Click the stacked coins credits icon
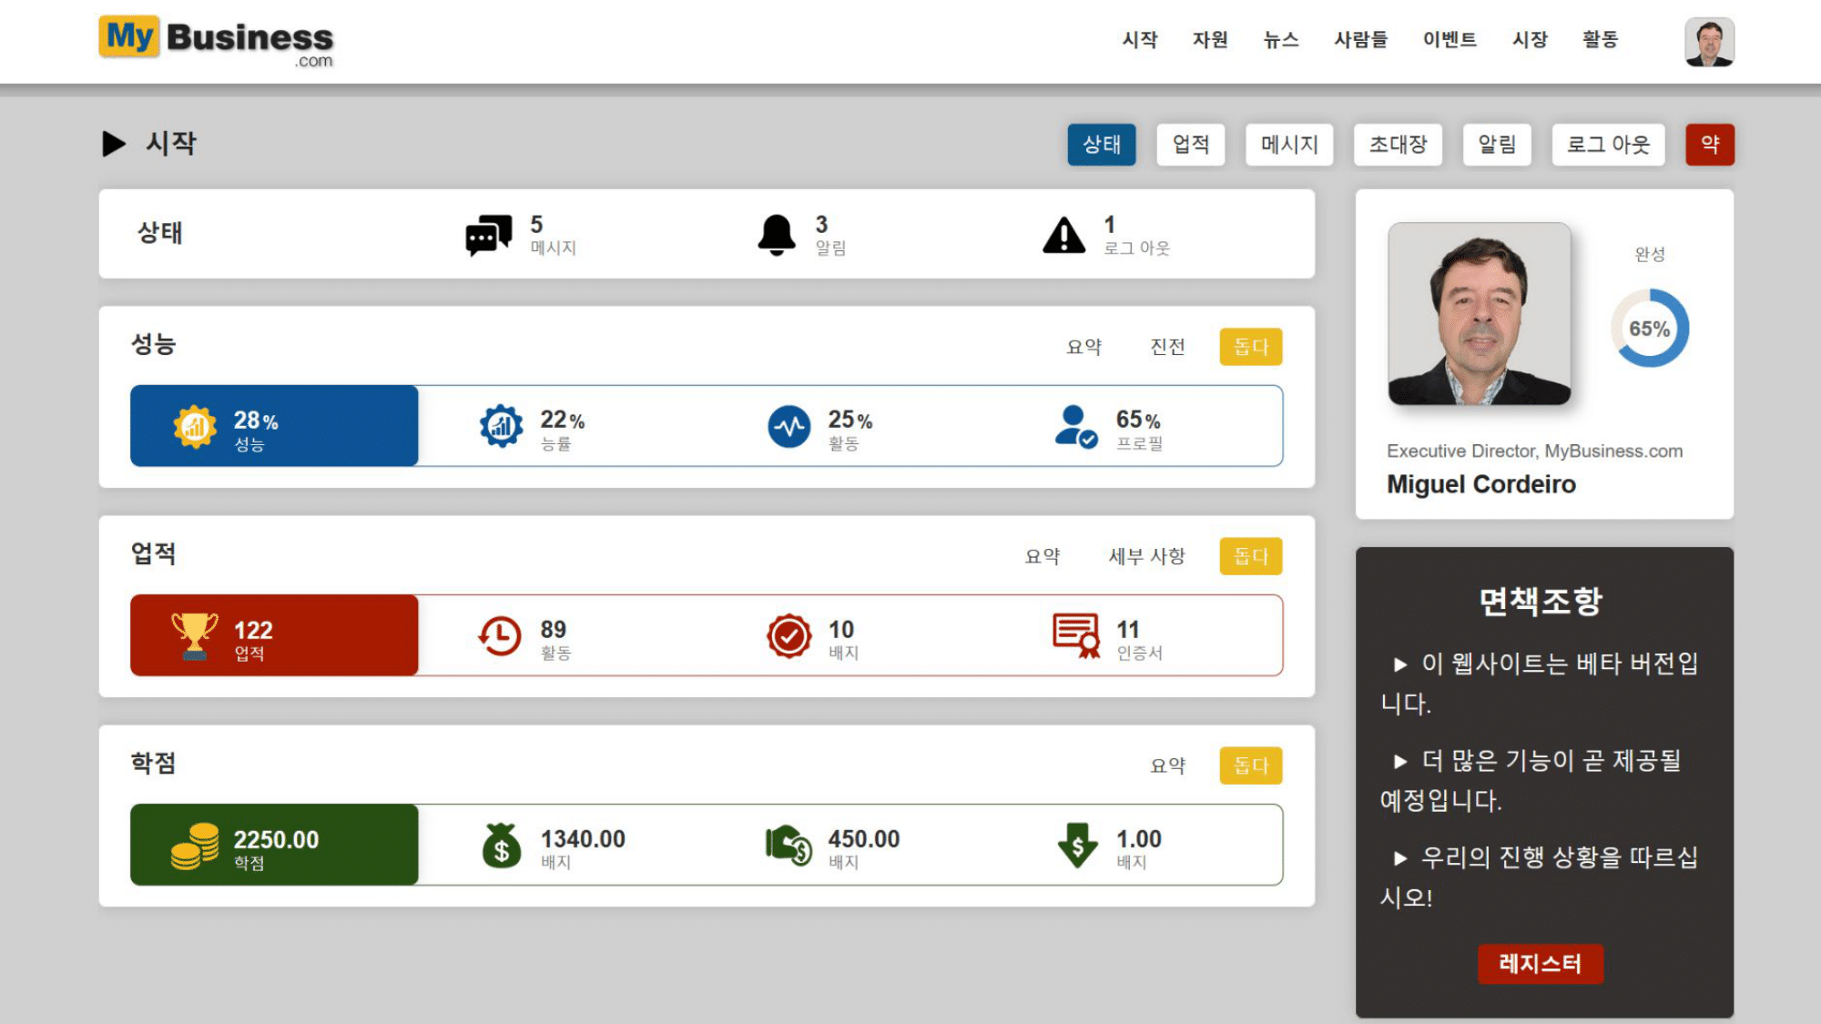This screenshot has height=1024, width=1821. (x=194, y=846)
